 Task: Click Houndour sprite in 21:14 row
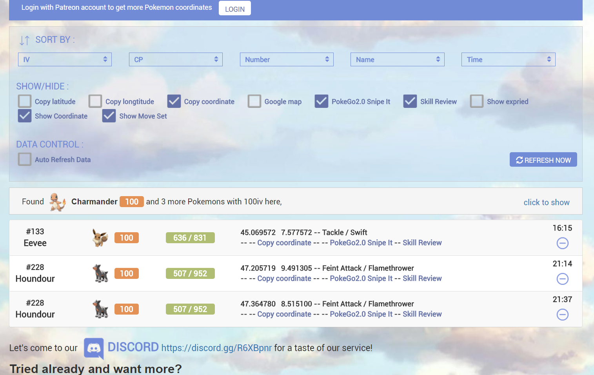(x=100, y=273)
